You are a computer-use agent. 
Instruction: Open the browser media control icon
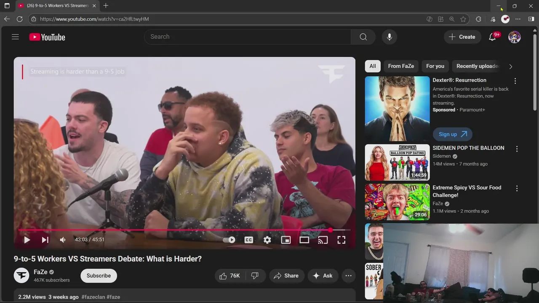pos(493,19)
